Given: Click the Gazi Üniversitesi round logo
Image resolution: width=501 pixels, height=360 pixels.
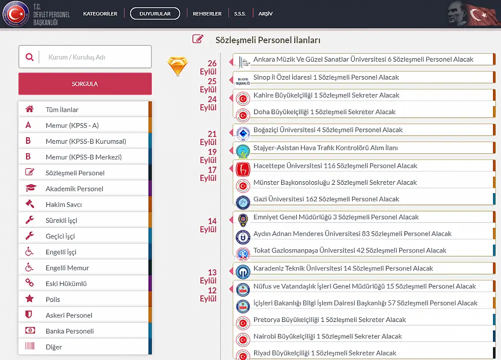Looking at the screenshot, I should click(x=243, y=202).
